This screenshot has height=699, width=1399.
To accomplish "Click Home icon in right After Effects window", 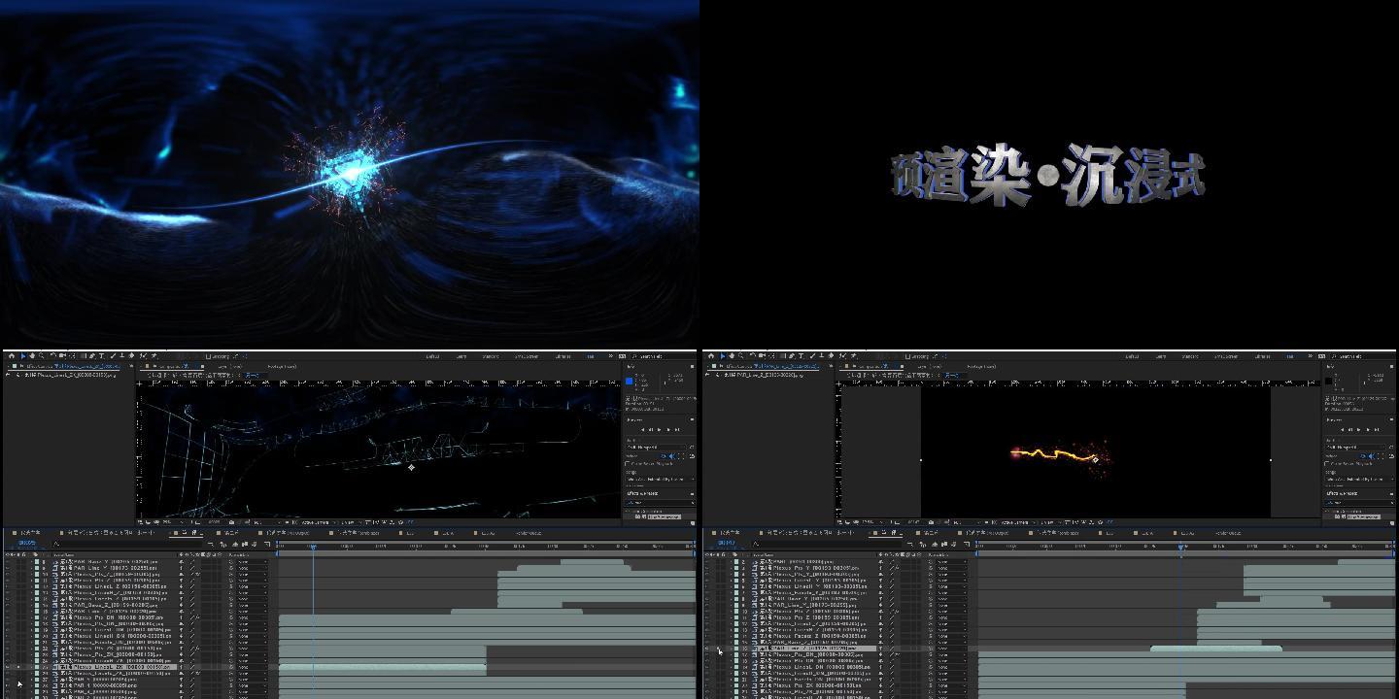I will point(711,356).
